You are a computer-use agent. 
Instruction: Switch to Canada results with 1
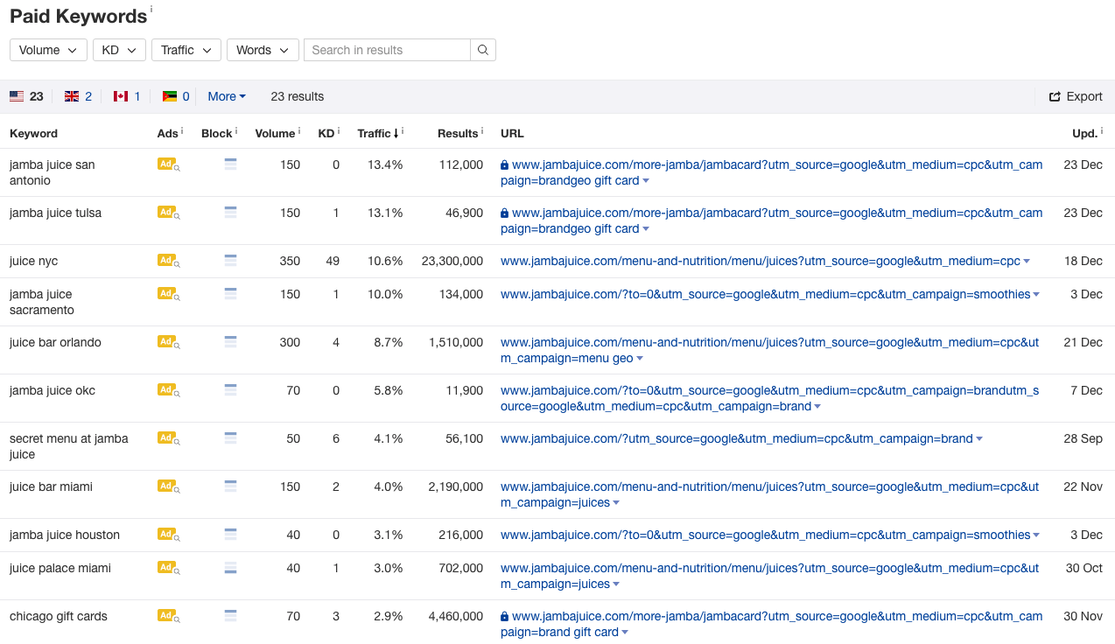[127, 96]
